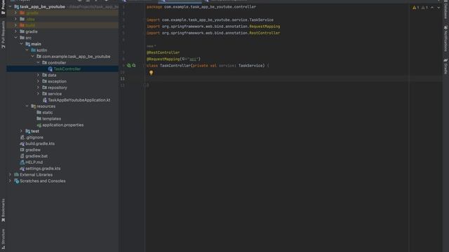Click the lightbulb quick-fix icon in editor
The image size is (449, 252).
coord(152,73)
